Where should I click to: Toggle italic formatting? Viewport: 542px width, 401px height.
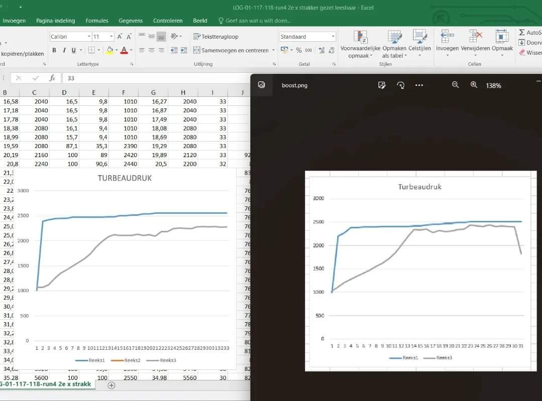click(64, 50)
